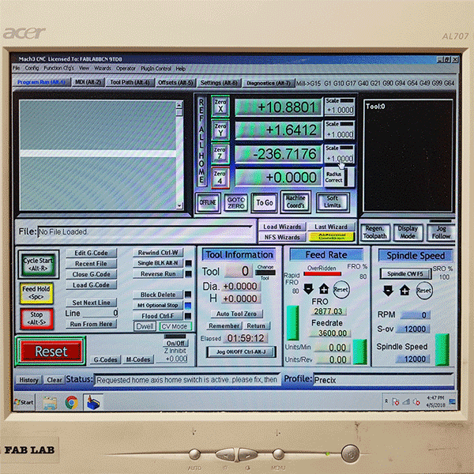Screen dimensions: 474x474
Task: Toggle Block Delete
Action: pos(158,295)
